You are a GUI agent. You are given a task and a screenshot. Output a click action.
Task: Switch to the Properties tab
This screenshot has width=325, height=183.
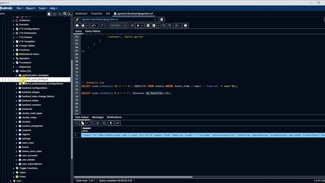(96, 14)
